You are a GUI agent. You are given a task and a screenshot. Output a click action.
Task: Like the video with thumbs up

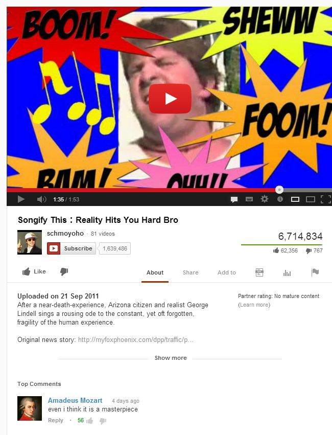(x=34, y=271)
